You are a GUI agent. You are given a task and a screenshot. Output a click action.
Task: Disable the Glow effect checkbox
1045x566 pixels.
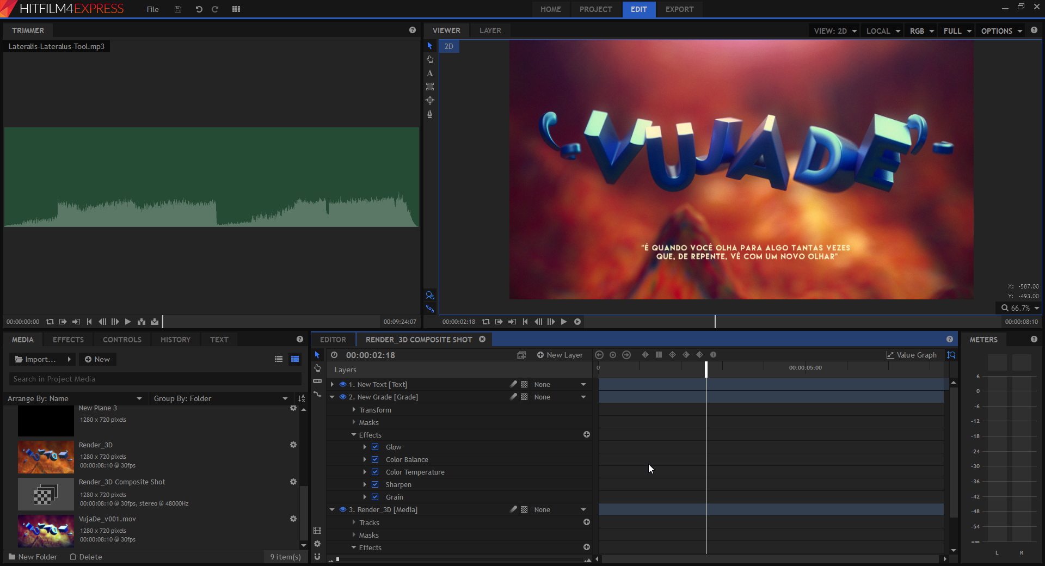pyautogui.click(x=375, y=447)
